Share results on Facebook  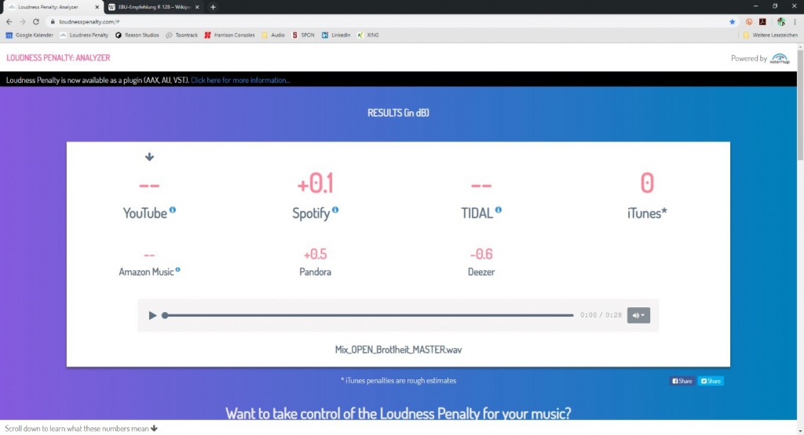682,381
